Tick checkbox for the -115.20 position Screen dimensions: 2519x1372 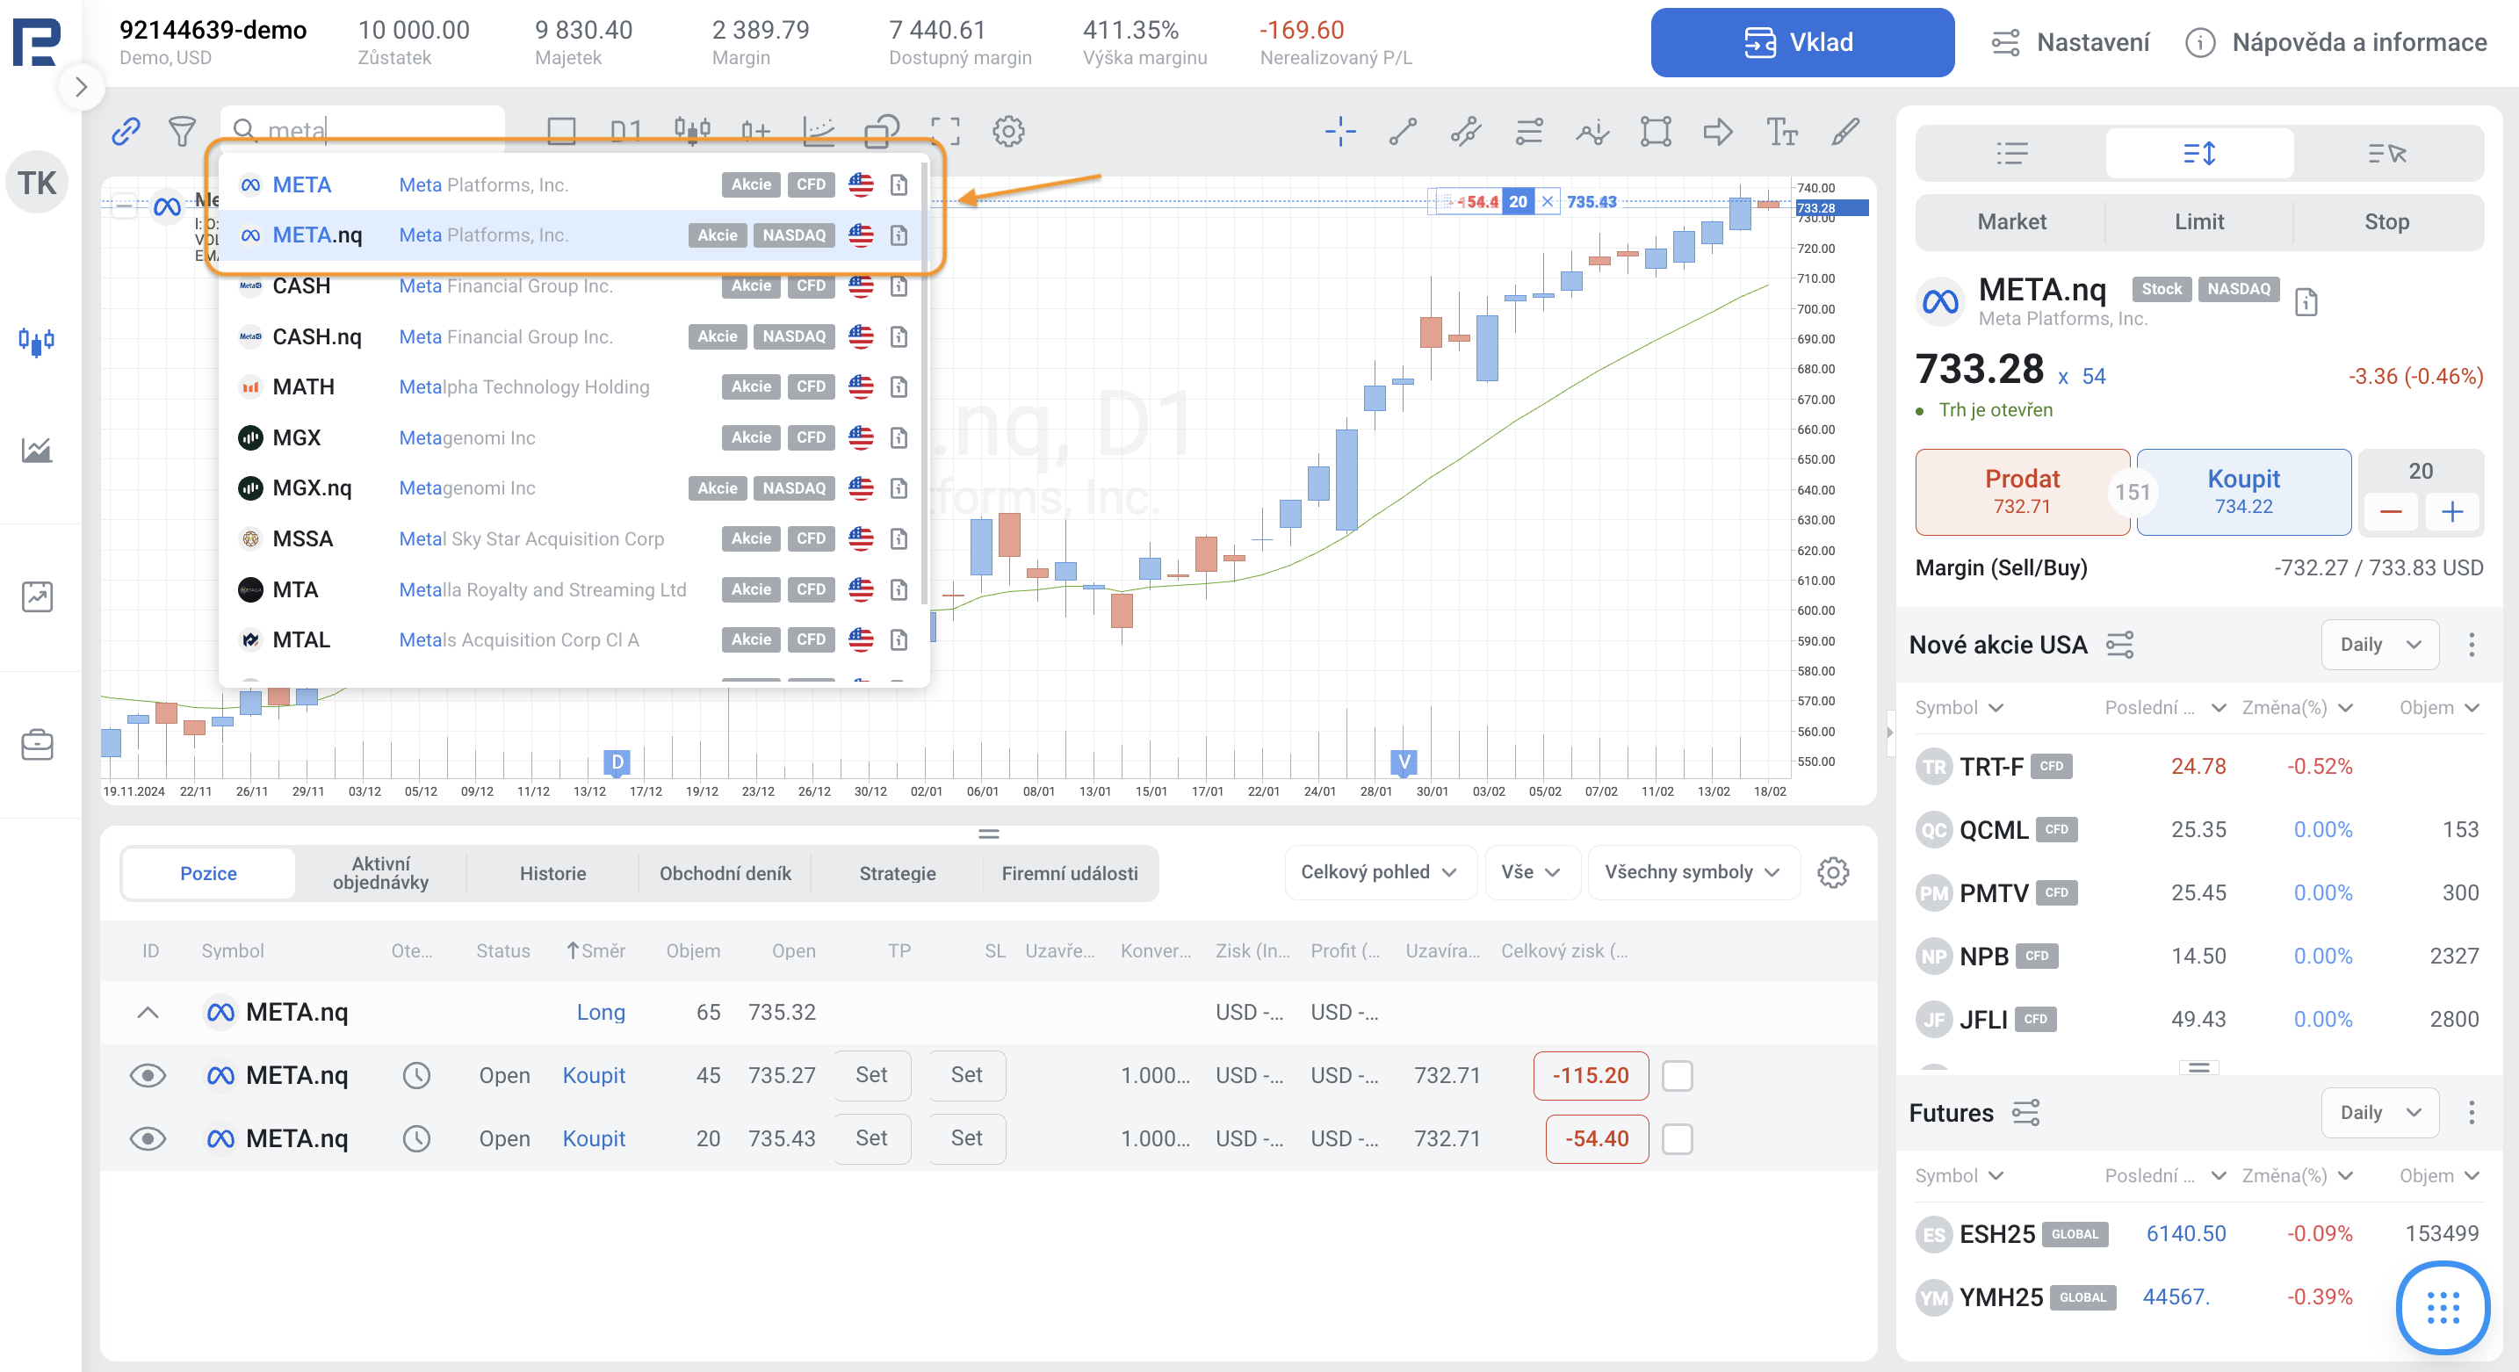1677,1076
